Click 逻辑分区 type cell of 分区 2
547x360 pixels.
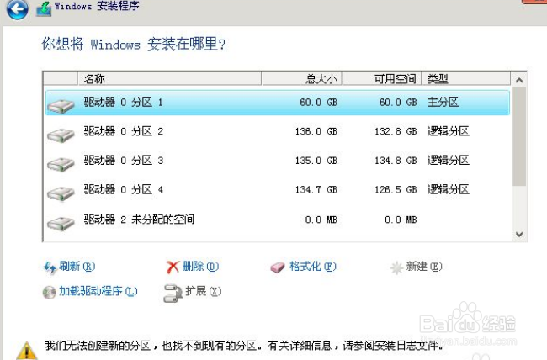pyautogui.click(x=449, y=131)
